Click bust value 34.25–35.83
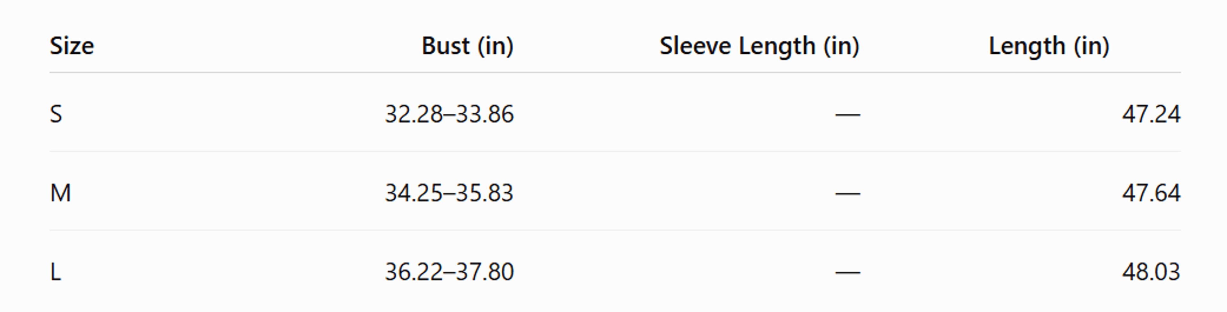This screenshot has width=1227, height=312. click(x=449, y=194)
